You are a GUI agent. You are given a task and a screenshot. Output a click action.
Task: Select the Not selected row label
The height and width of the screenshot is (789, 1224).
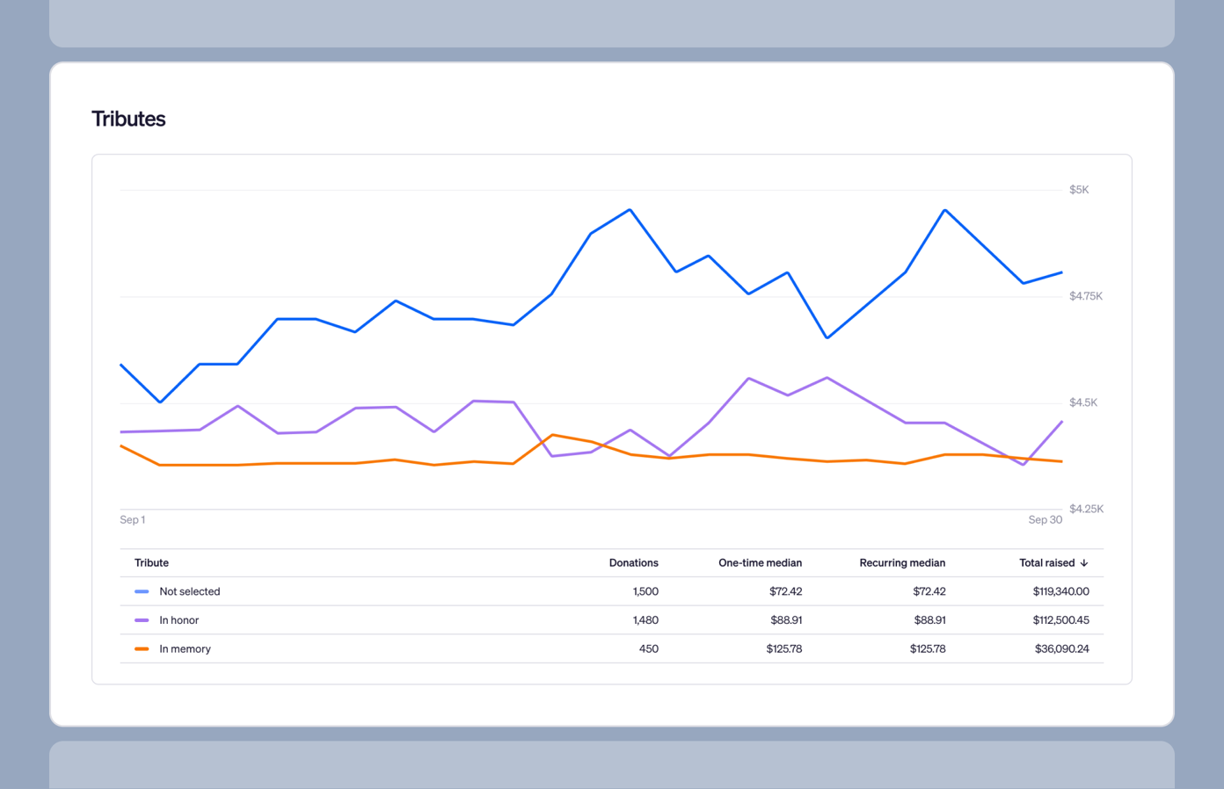pos(190,592)
